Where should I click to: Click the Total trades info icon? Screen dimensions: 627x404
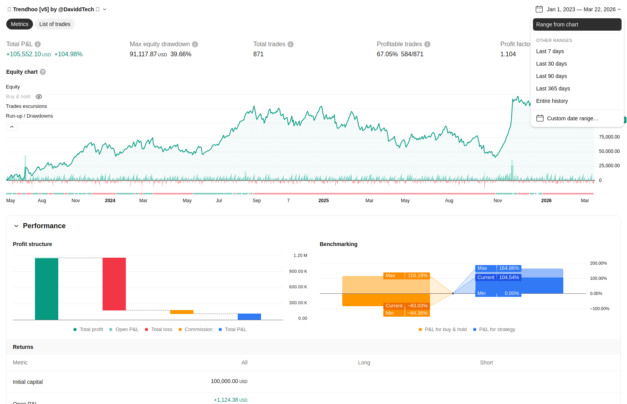point(291,44)
